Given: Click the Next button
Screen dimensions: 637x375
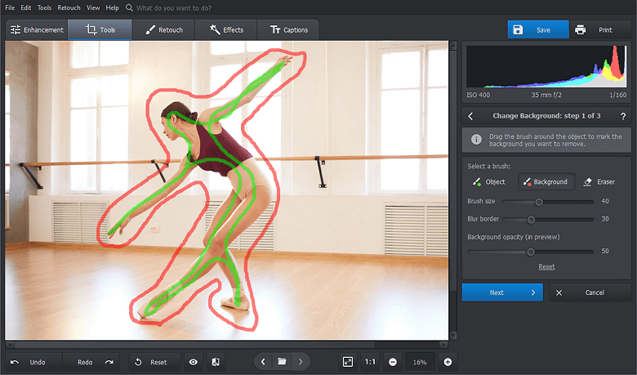Looking at the screenshot, I should pyautogui.click(x=502, y=292).
